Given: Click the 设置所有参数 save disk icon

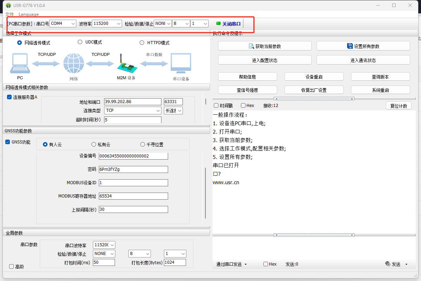Looking at the screenshot, I should [x=350, y=46].
